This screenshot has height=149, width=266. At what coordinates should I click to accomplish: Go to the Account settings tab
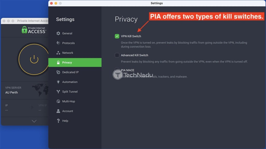pos(75,111)
